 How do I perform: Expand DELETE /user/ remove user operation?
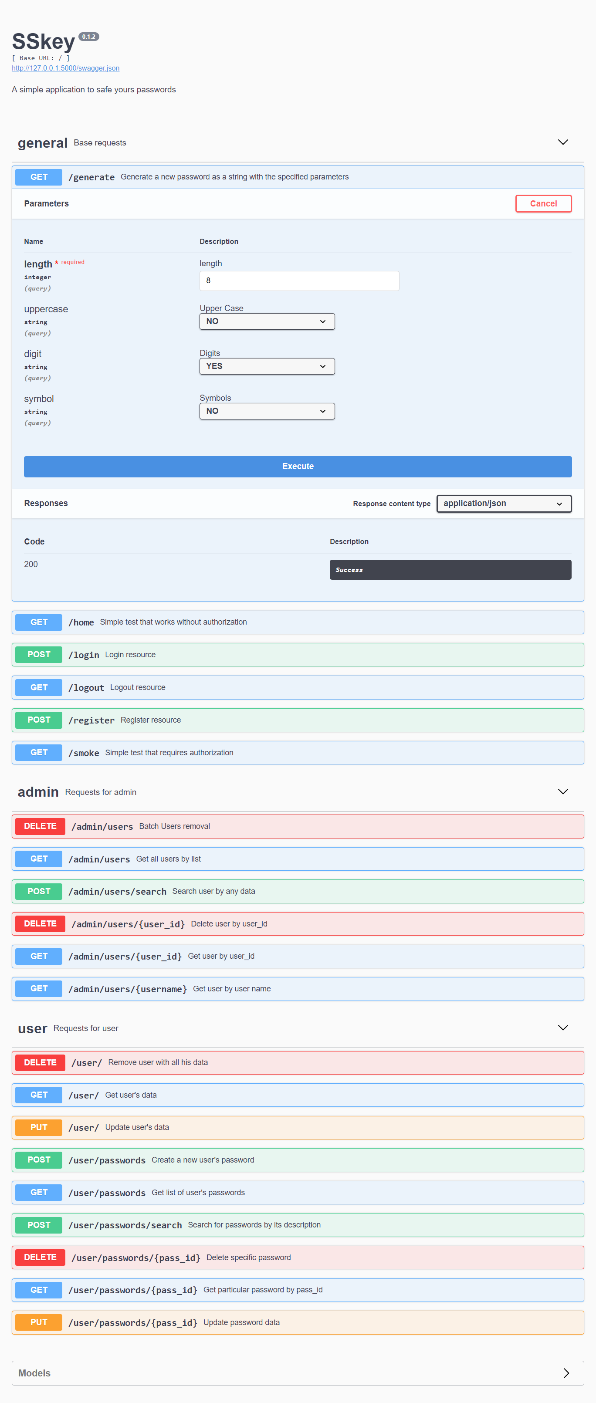point(298,1063)
